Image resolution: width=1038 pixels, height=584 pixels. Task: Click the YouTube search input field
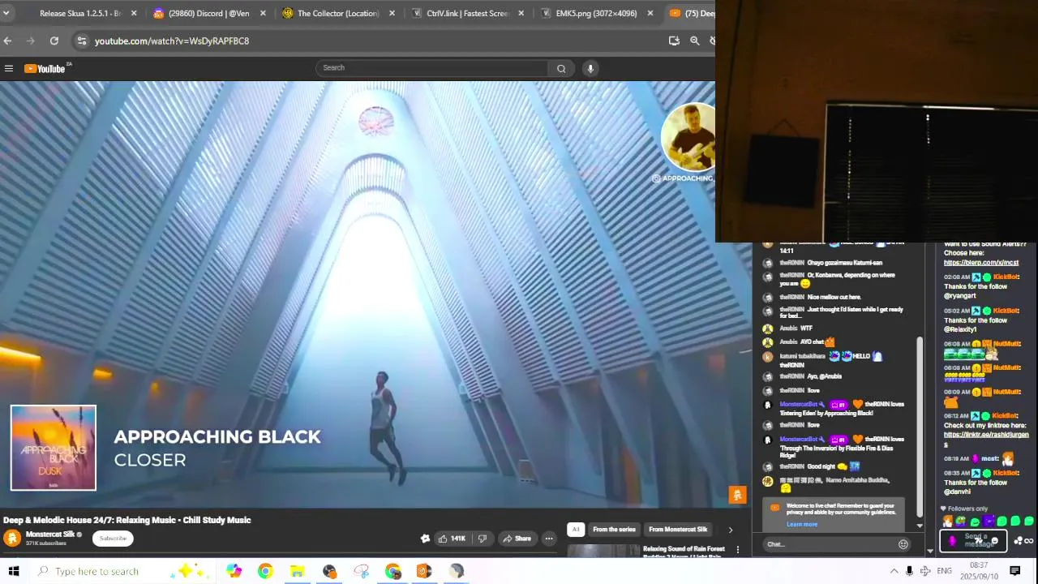[x=431, y=68]
